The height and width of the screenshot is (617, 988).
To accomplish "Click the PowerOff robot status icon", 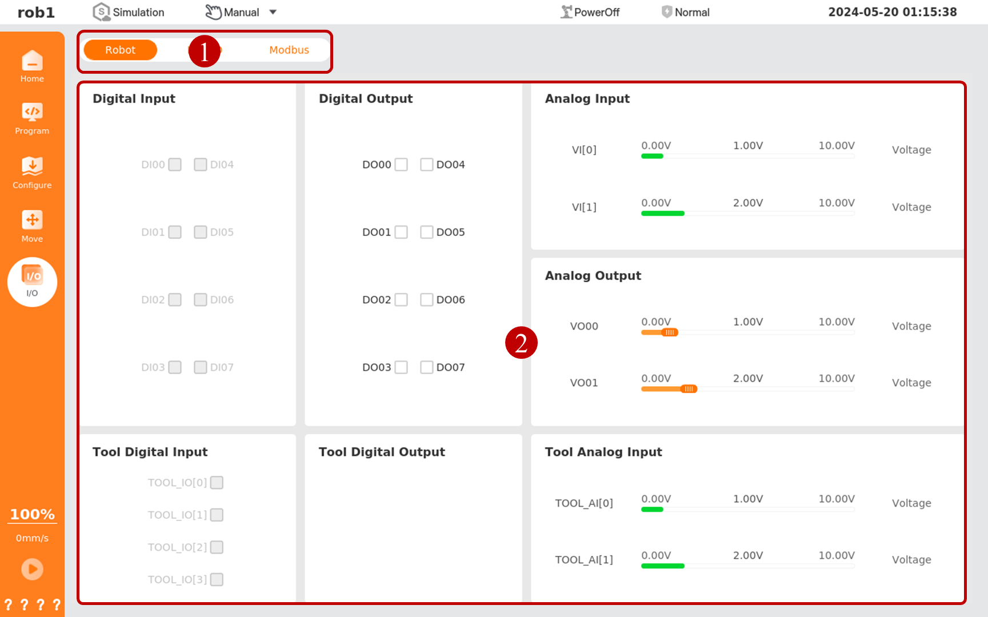I will [566, 12].
